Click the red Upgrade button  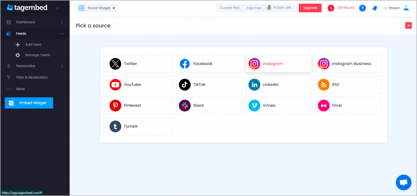point(310,8)
